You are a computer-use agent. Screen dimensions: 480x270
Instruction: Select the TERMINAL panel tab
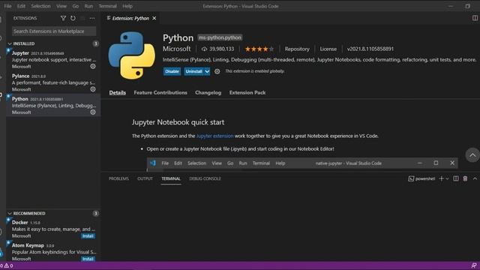click(x=171, y=178)
